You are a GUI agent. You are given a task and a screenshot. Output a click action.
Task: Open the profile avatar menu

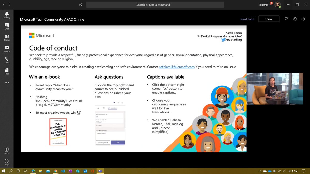coord(278,5)
